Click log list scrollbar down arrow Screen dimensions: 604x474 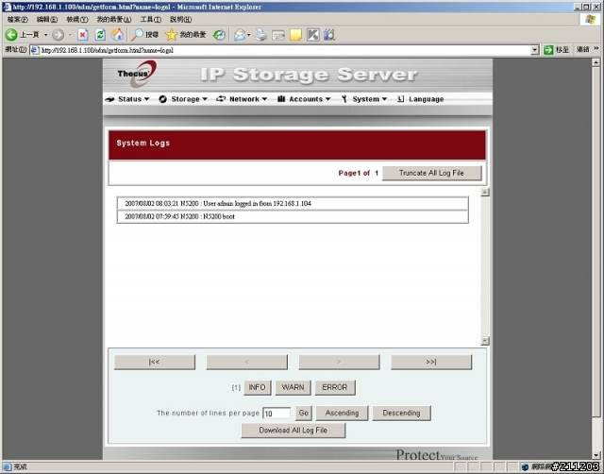click(485, 341)
